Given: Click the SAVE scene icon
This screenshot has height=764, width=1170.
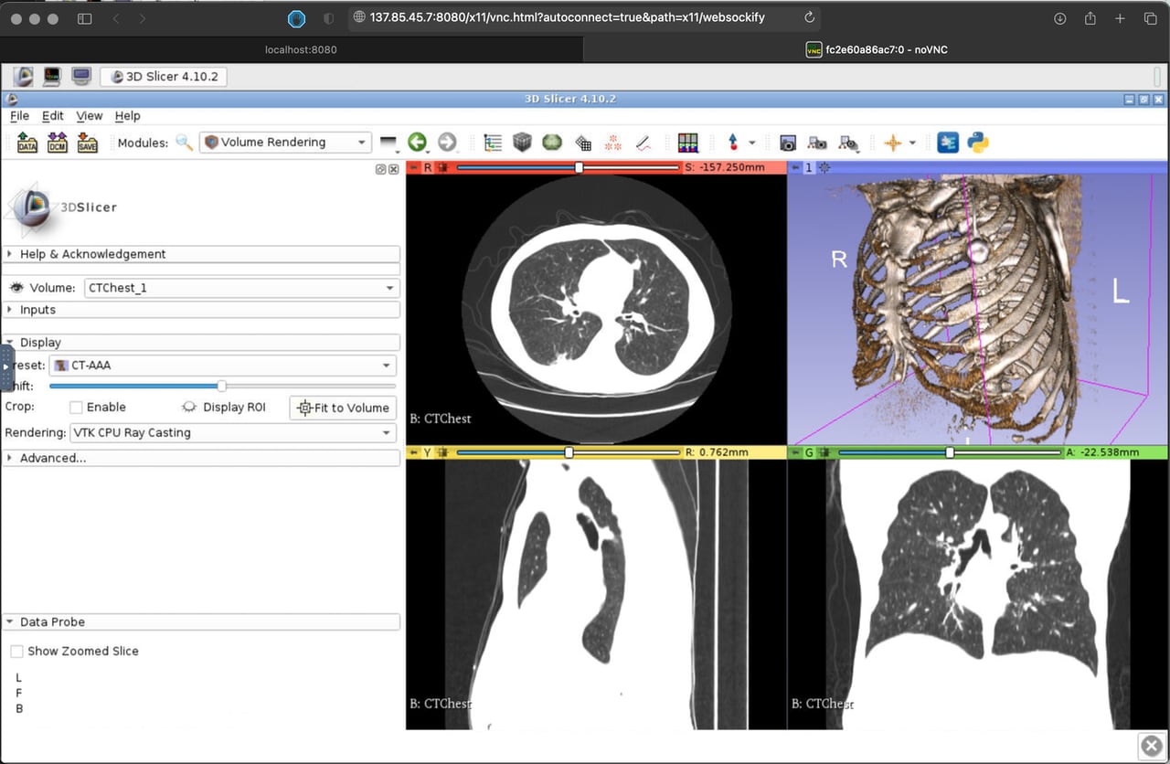Looking at the screenshot, I should pyautogui.click(x=87, y=143).
